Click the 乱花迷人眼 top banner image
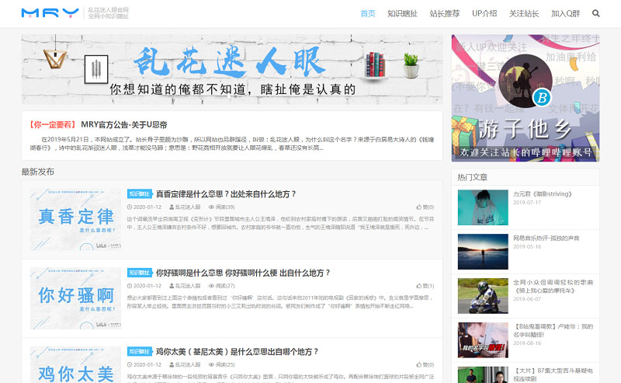This screenshot has height=383, width=621. pos(231,68)
